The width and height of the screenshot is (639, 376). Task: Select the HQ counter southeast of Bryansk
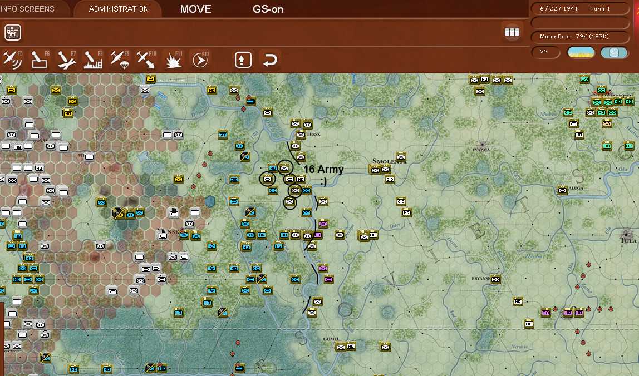(518, 302)
